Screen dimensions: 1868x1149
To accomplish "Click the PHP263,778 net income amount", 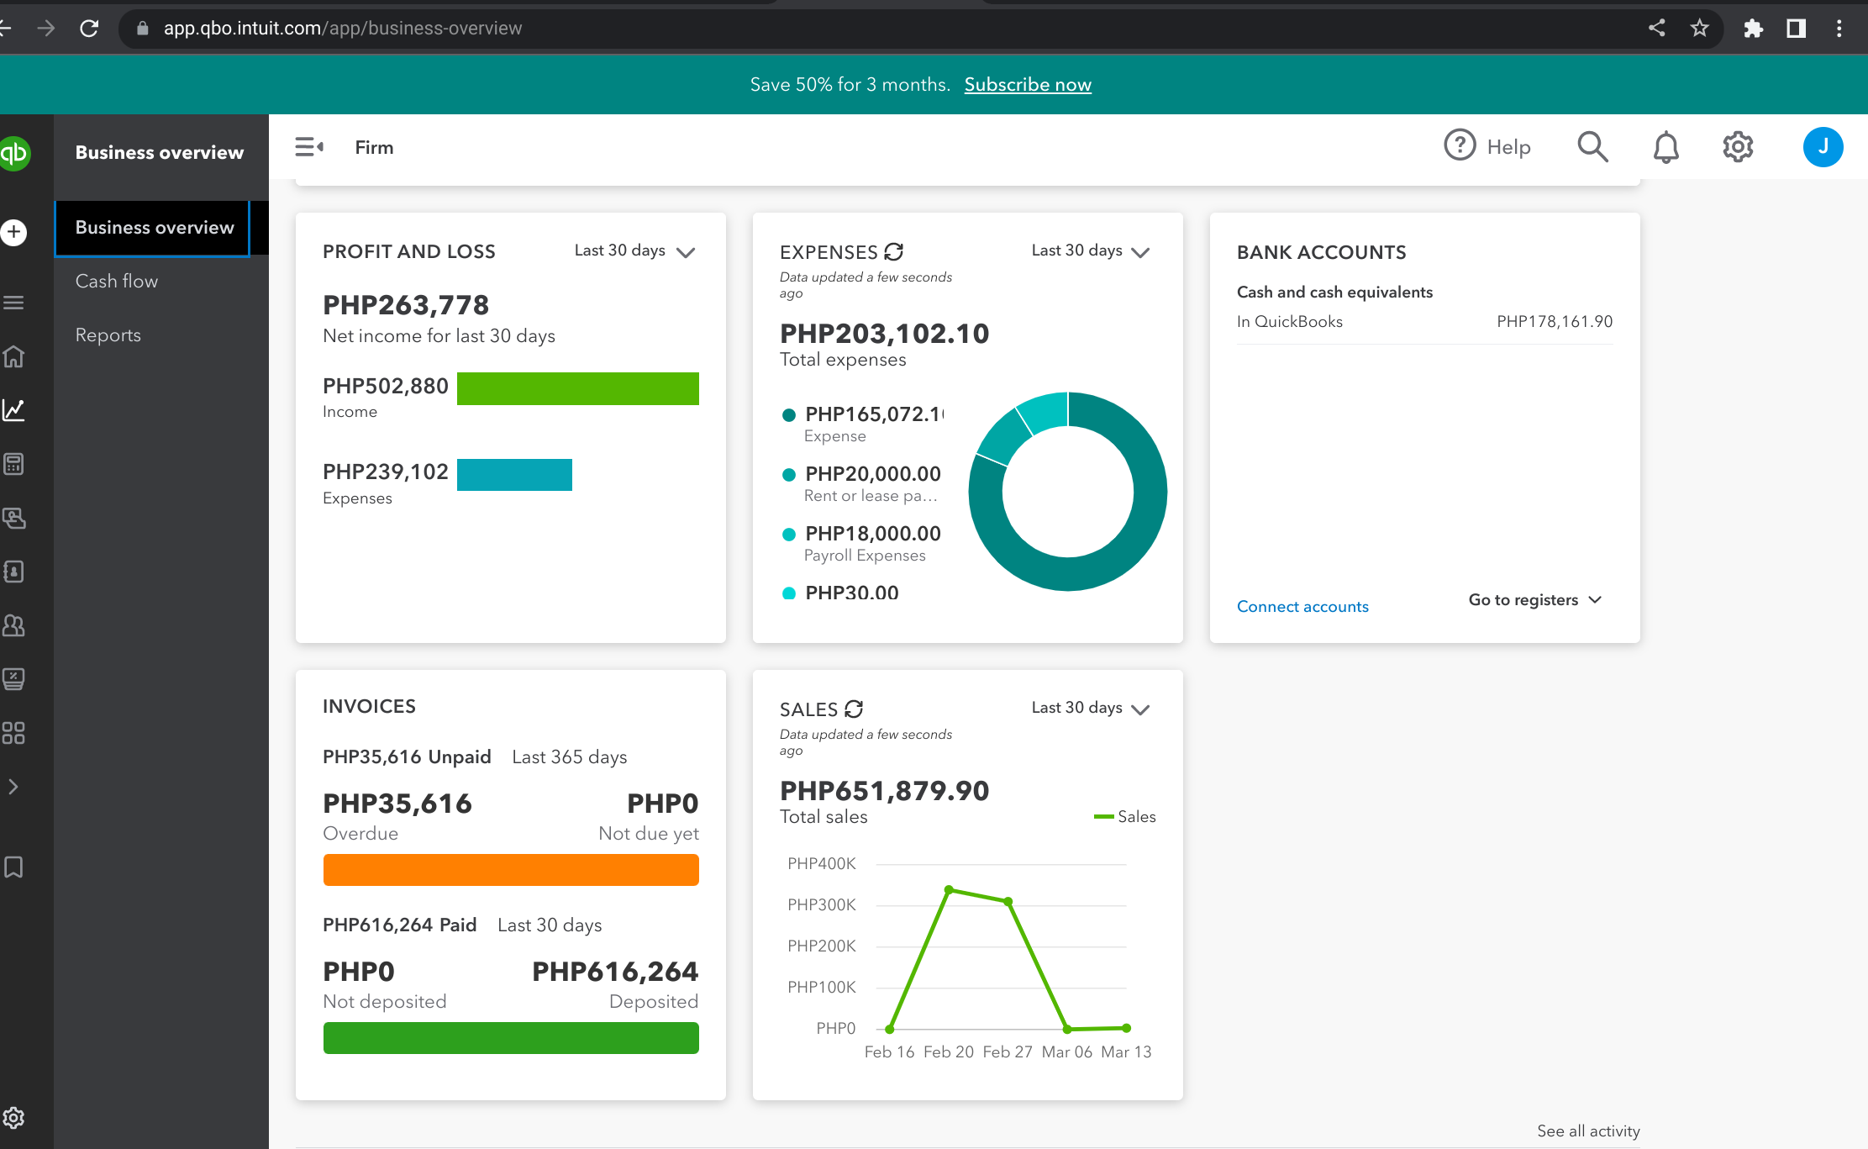I will [x=406, y=304].
